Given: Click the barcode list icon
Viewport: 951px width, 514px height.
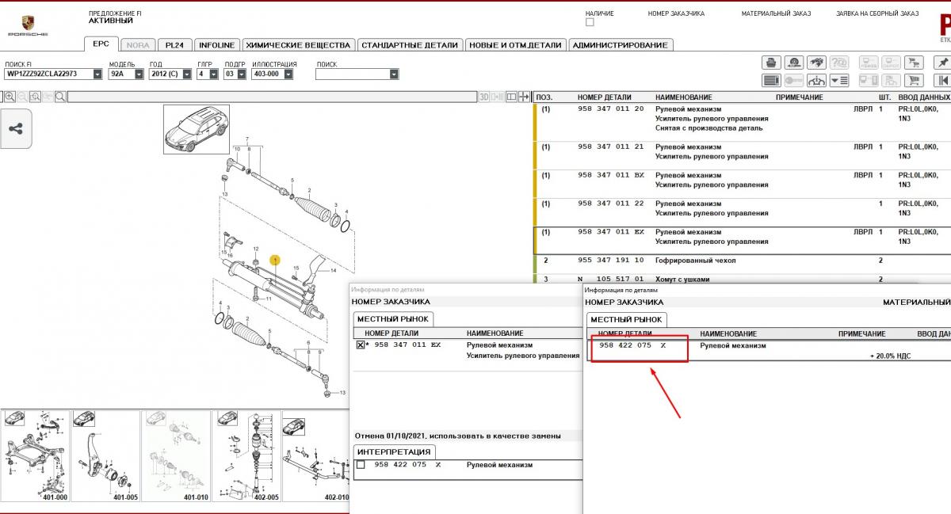Looking at the screenshot, I should coord(770,80).
